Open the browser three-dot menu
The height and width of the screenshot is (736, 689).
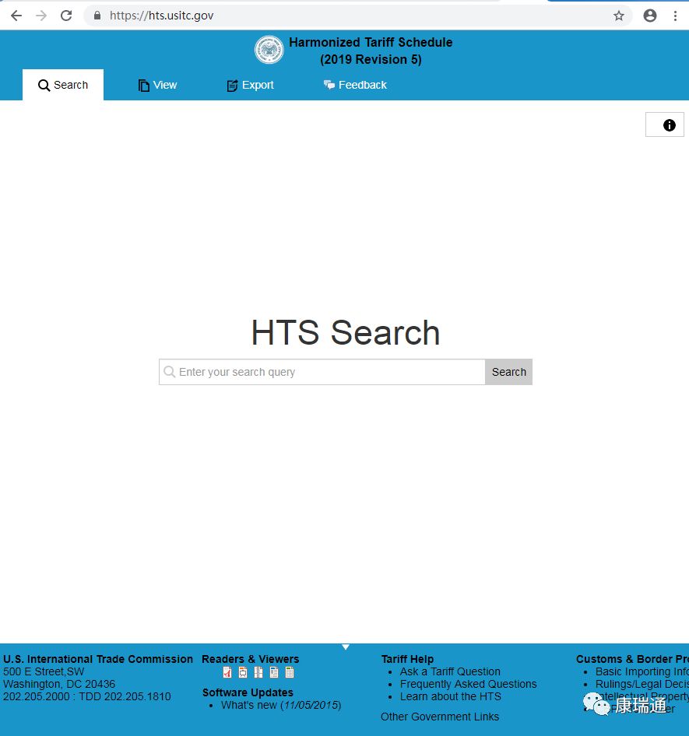(x=676, y=16)
